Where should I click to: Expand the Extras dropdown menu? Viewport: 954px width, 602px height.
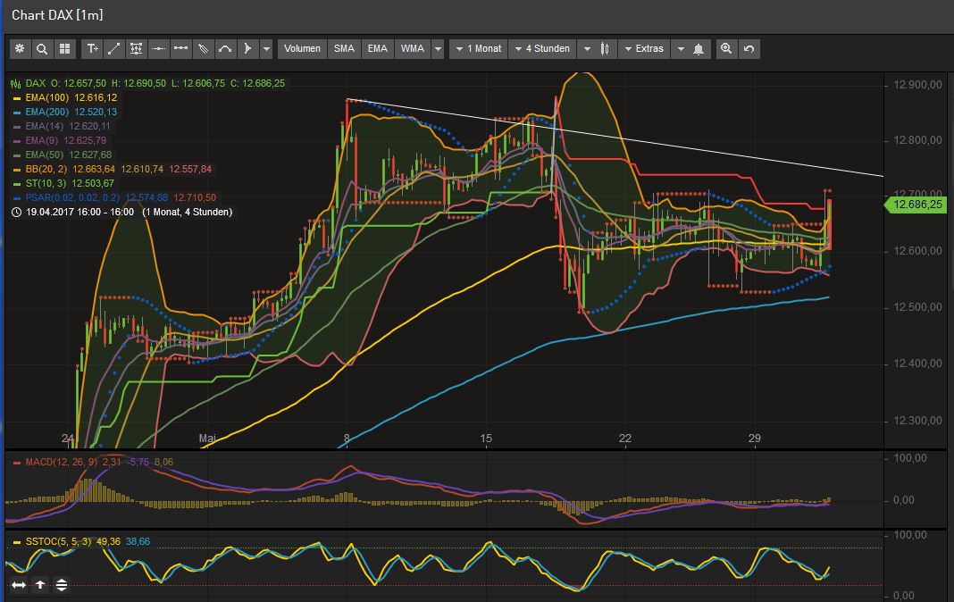point(645,48)
